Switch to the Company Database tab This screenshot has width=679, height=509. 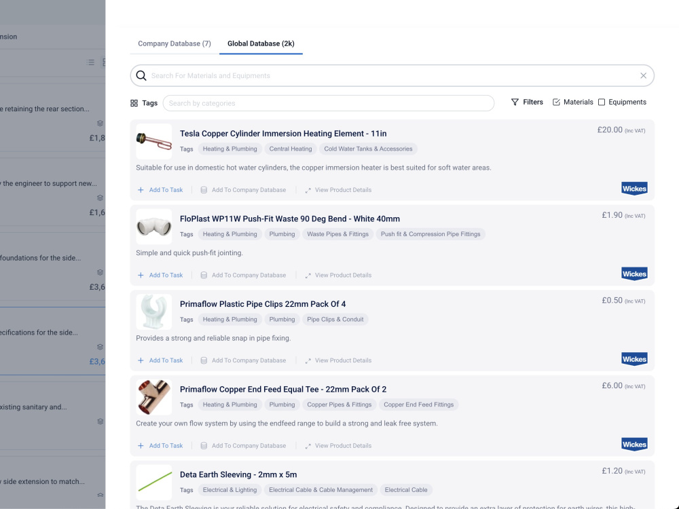174,43
